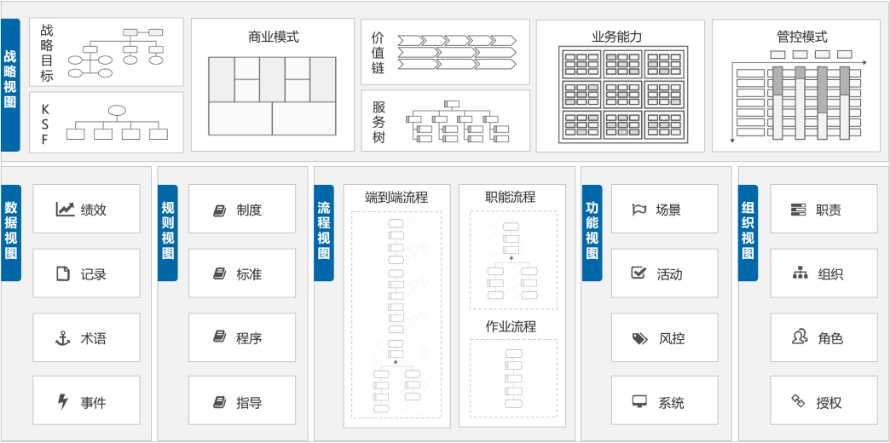The width and height of the screenshot is (890, 443).
Task: Click the chain link icon beside 授权
Action: [x=799, y=401]
